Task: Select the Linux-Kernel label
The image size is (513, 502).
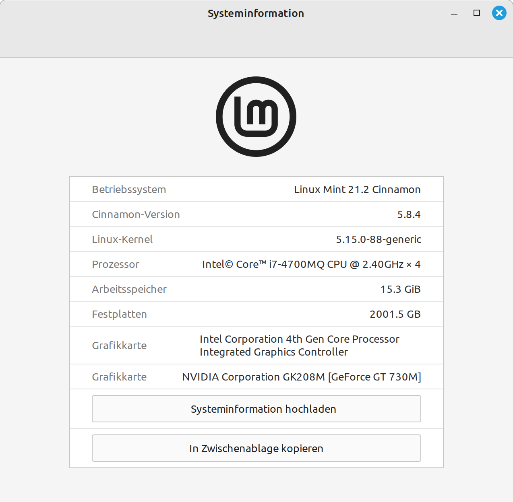Action: point(122,239)
